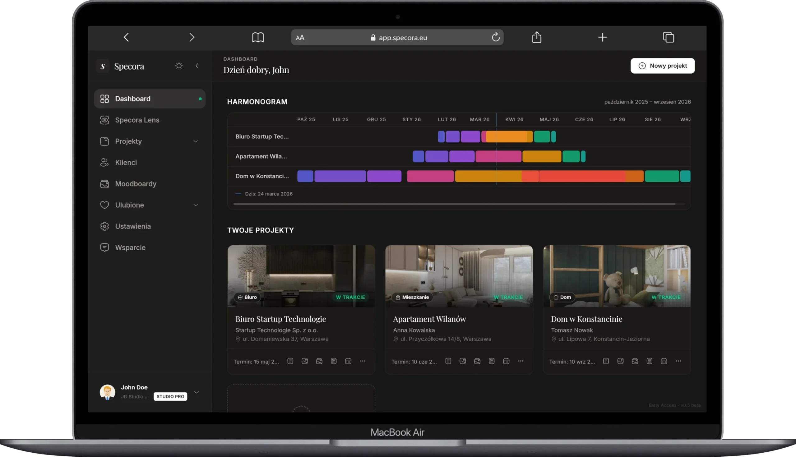The image size is (796, 457).
Task: Open Klienci in sidebar
Action: click(x=150, y=163)
